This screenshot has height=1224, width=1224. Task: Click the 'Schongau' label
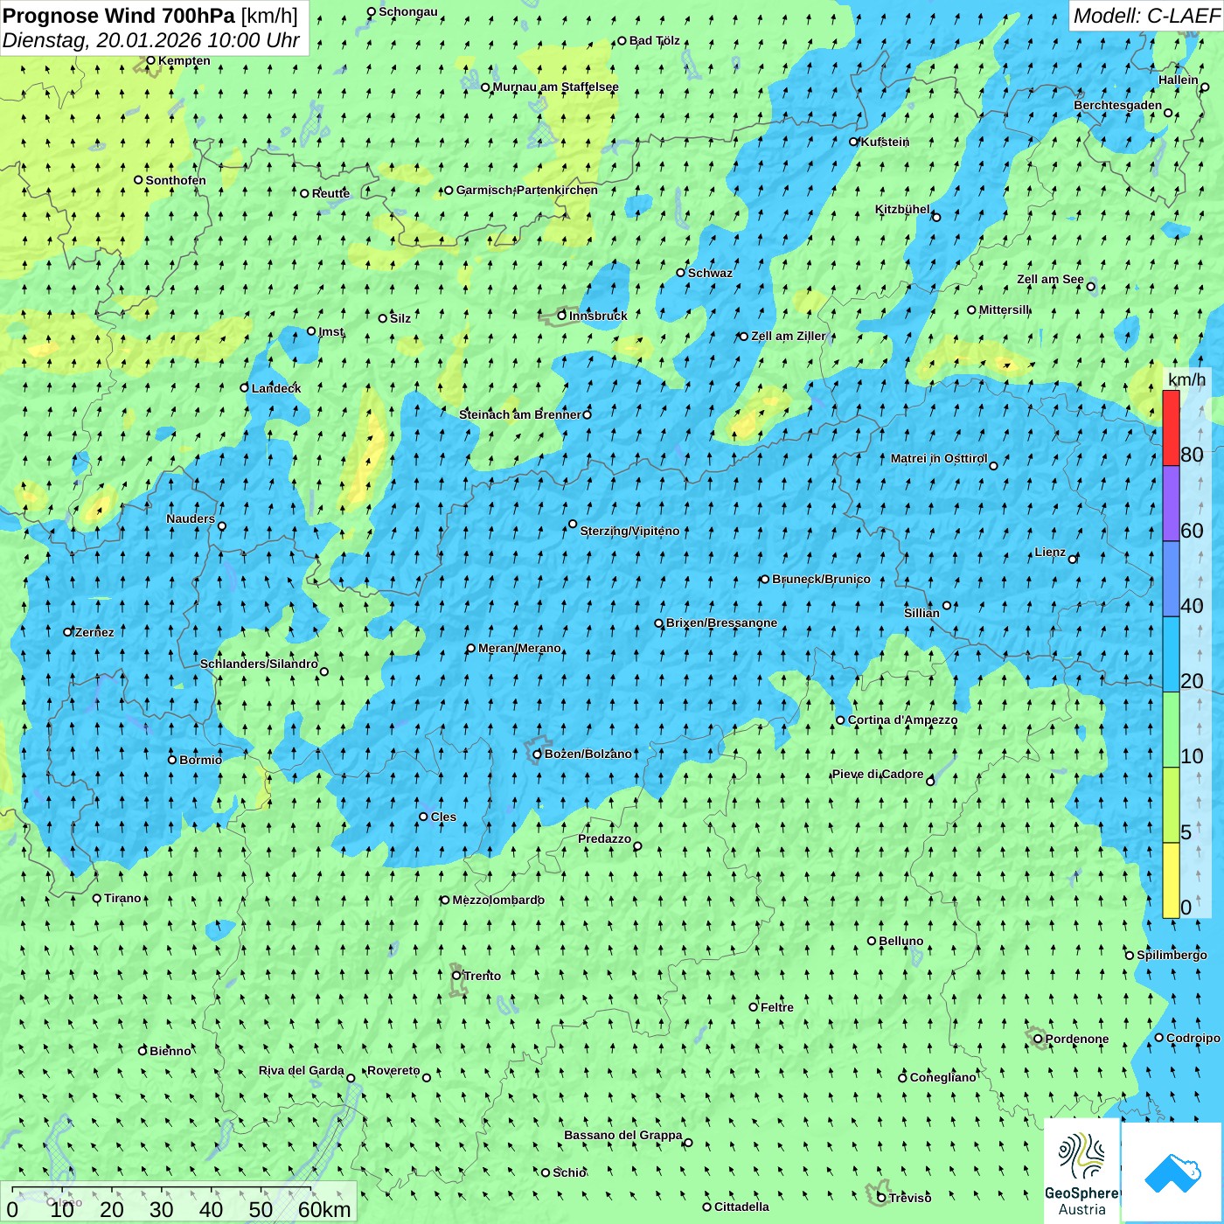[x=408, y=11]
